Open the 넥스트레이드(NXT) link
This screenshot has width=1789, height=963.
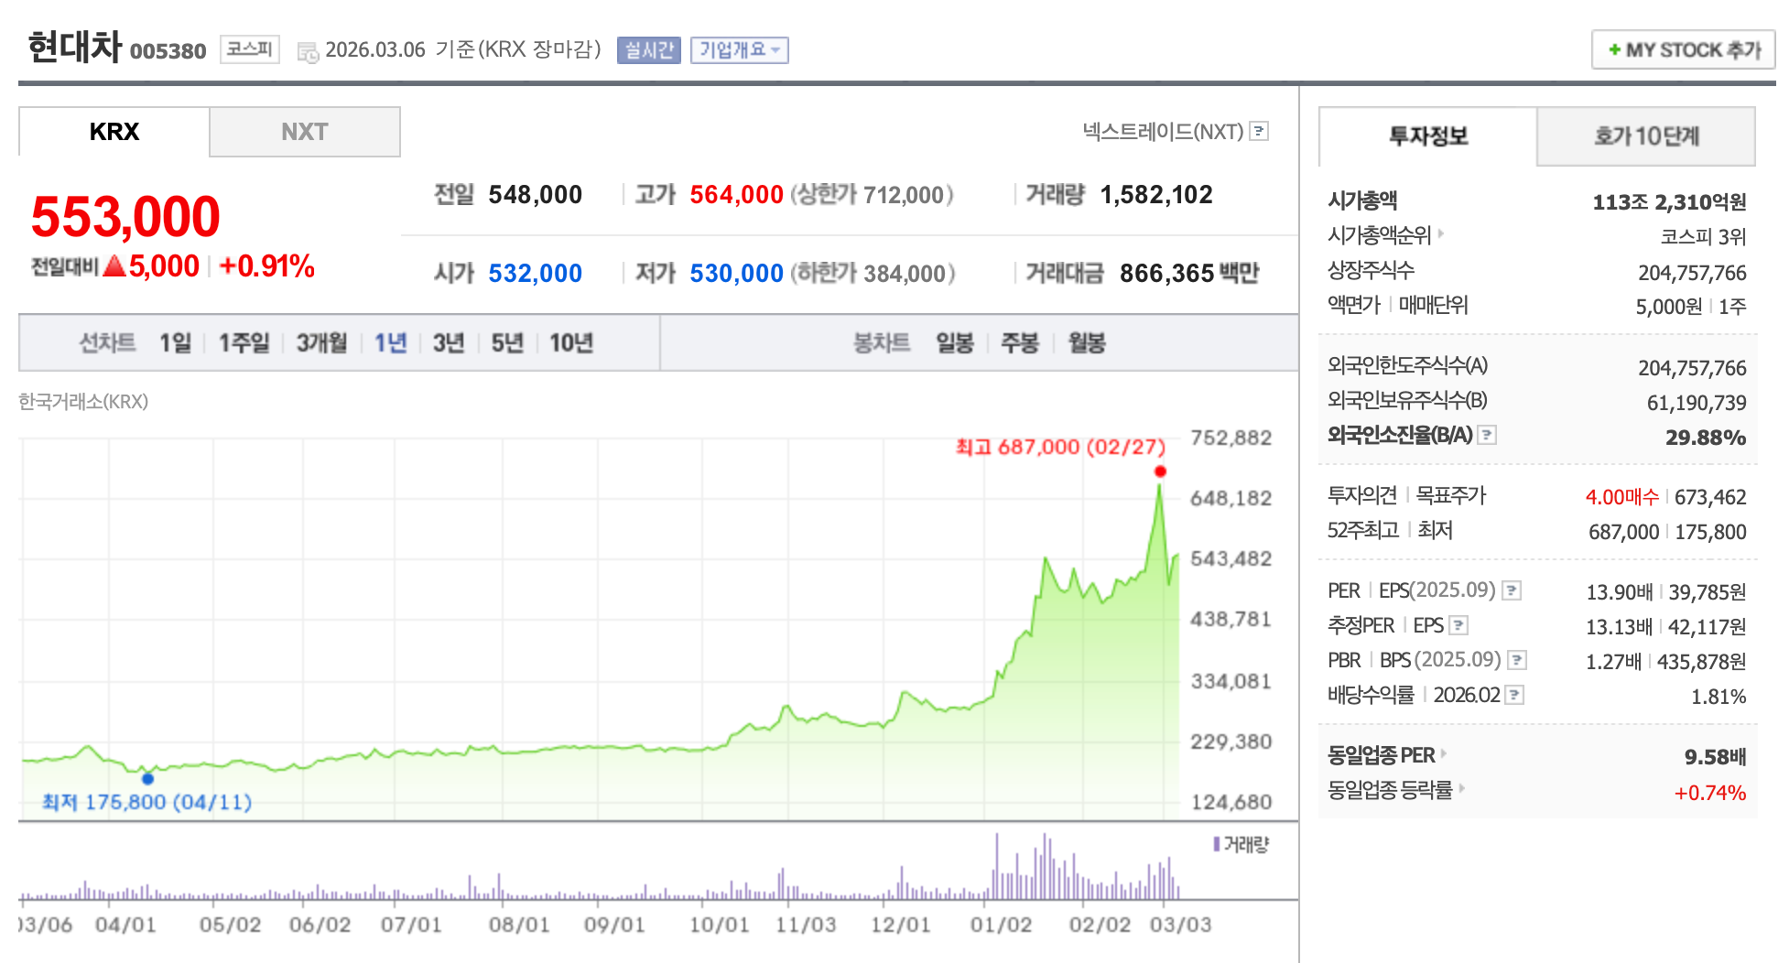pos(1164,131)
